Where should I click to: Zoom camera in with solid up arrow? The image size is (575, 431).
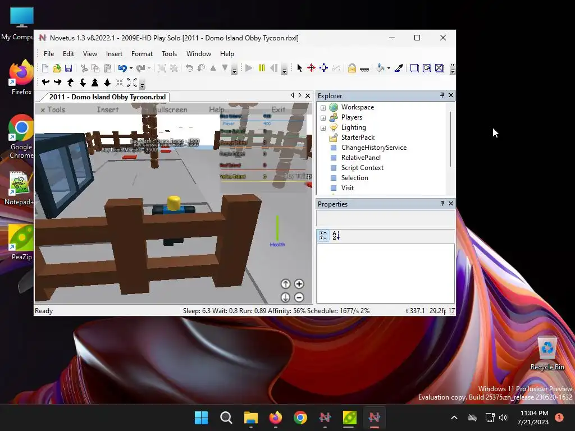tap(95, 82)
